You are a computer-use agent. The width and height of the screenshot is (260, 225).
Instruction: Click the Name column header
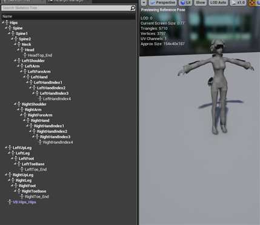coord(68,16)
